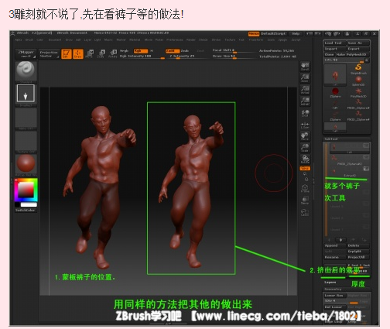The height and width of the screenshot is (329, 390).
Task: Click the ProjectAll button
Action: (x=358, y=257)
